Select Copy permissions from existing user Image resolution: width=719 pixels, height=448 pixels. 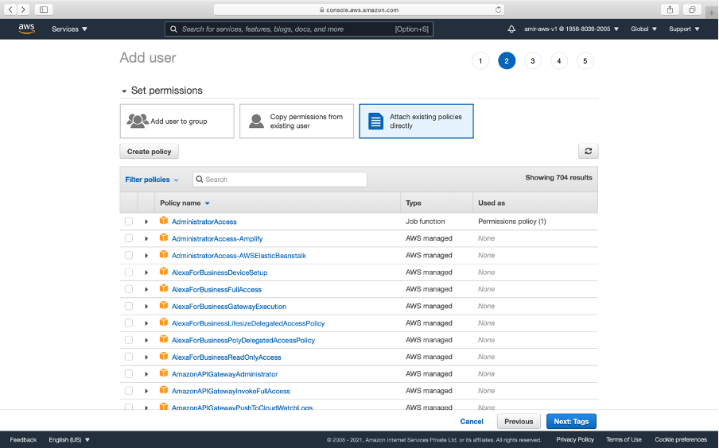point(297,121)
